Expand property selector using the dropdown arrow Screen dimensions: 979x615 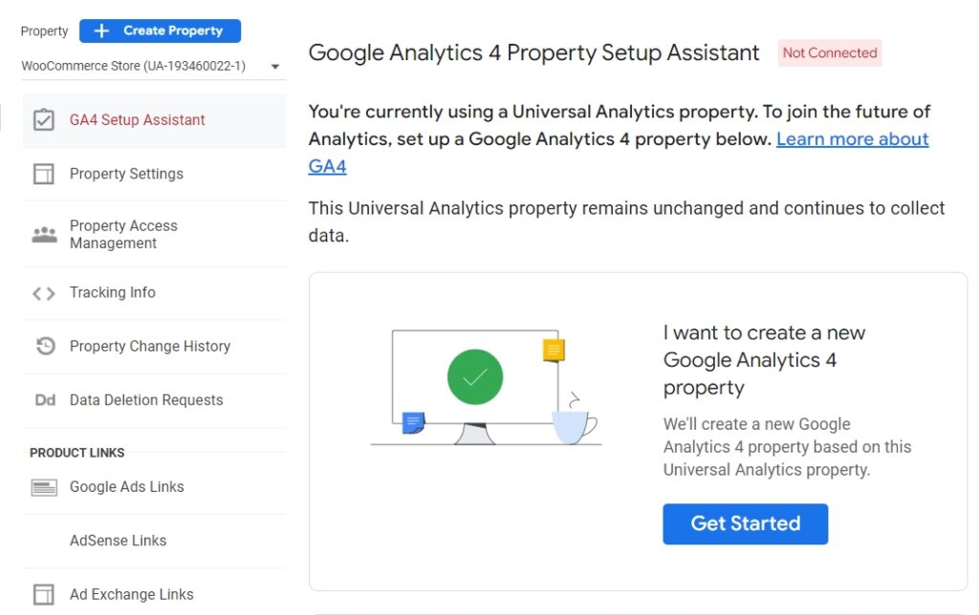point(275,67)
